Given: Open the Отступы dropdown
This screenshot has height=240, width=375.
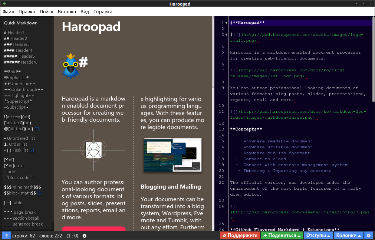Looking at the screenshot, I should click(318, 236).
